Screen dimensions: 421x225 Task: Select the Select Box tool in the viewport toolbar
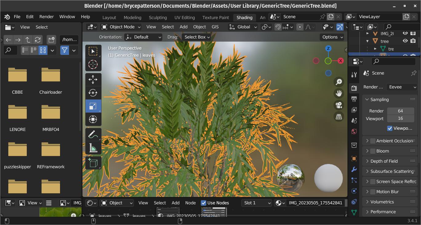[93, 51]
